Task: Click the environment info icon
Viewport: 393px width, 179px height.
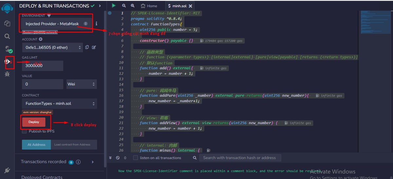Action: 96,24
